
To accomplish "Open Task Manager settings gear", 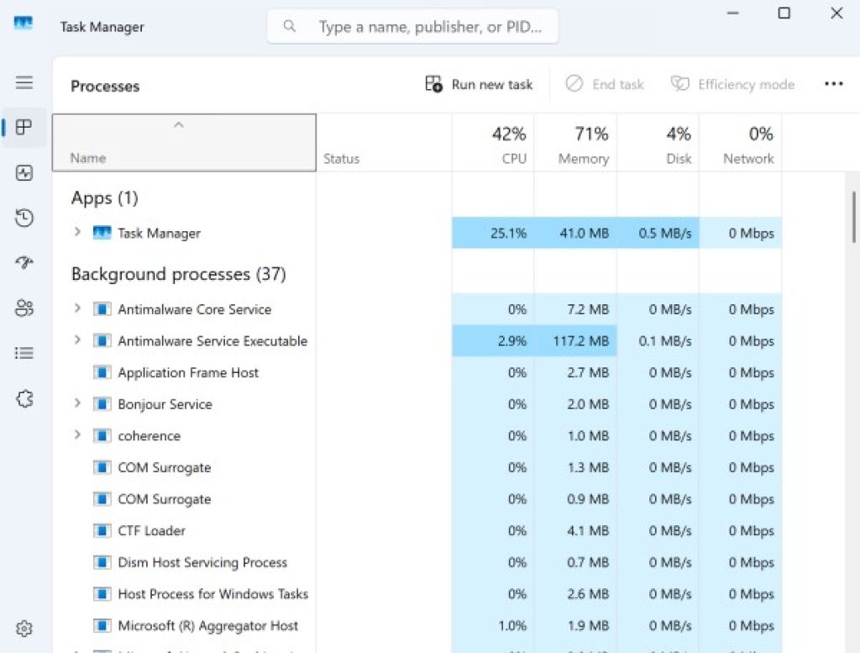I will click(24, 628).
